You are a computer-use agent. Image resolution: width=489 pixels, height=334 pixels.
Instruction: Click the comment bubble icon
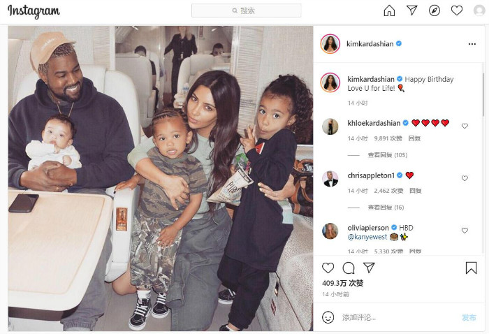point(349,268)
